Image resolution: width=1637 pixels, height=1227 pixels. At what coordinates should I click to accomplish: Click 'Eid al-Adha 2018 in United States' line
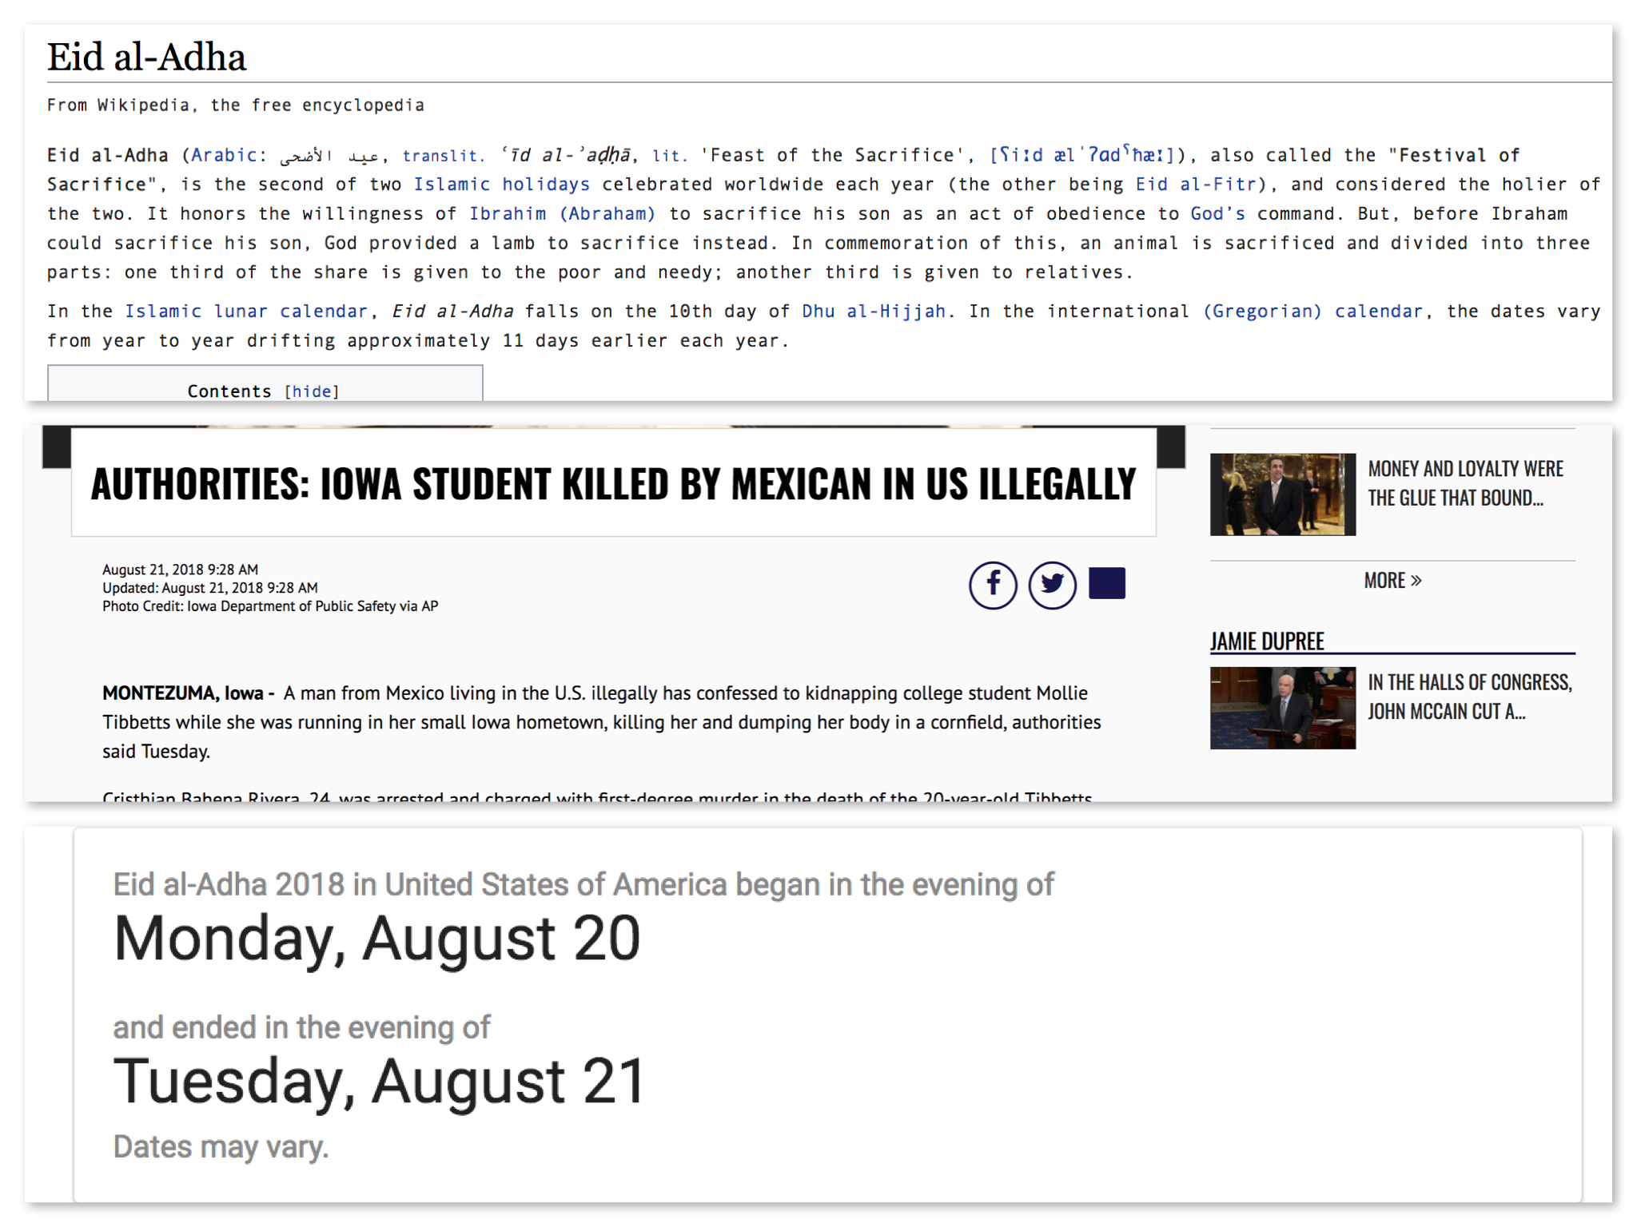coord(584,885)
